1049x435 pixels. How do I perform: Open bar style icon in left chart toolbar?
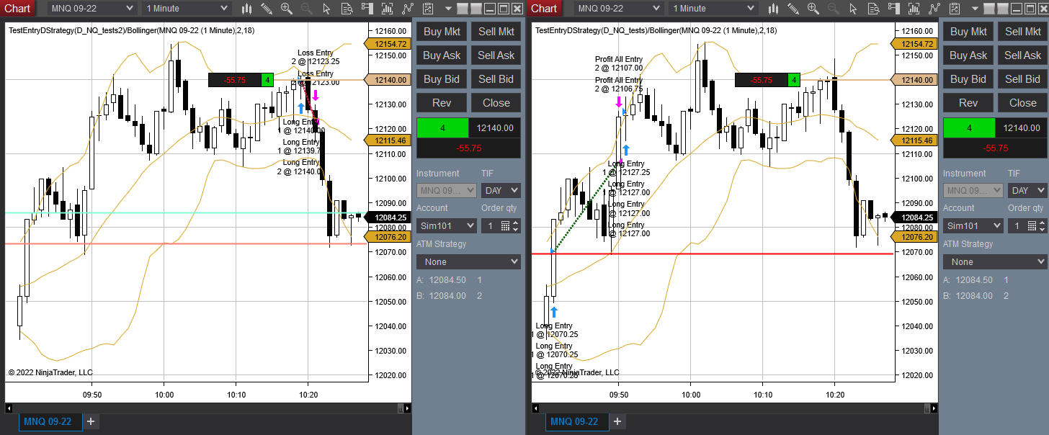246,9
